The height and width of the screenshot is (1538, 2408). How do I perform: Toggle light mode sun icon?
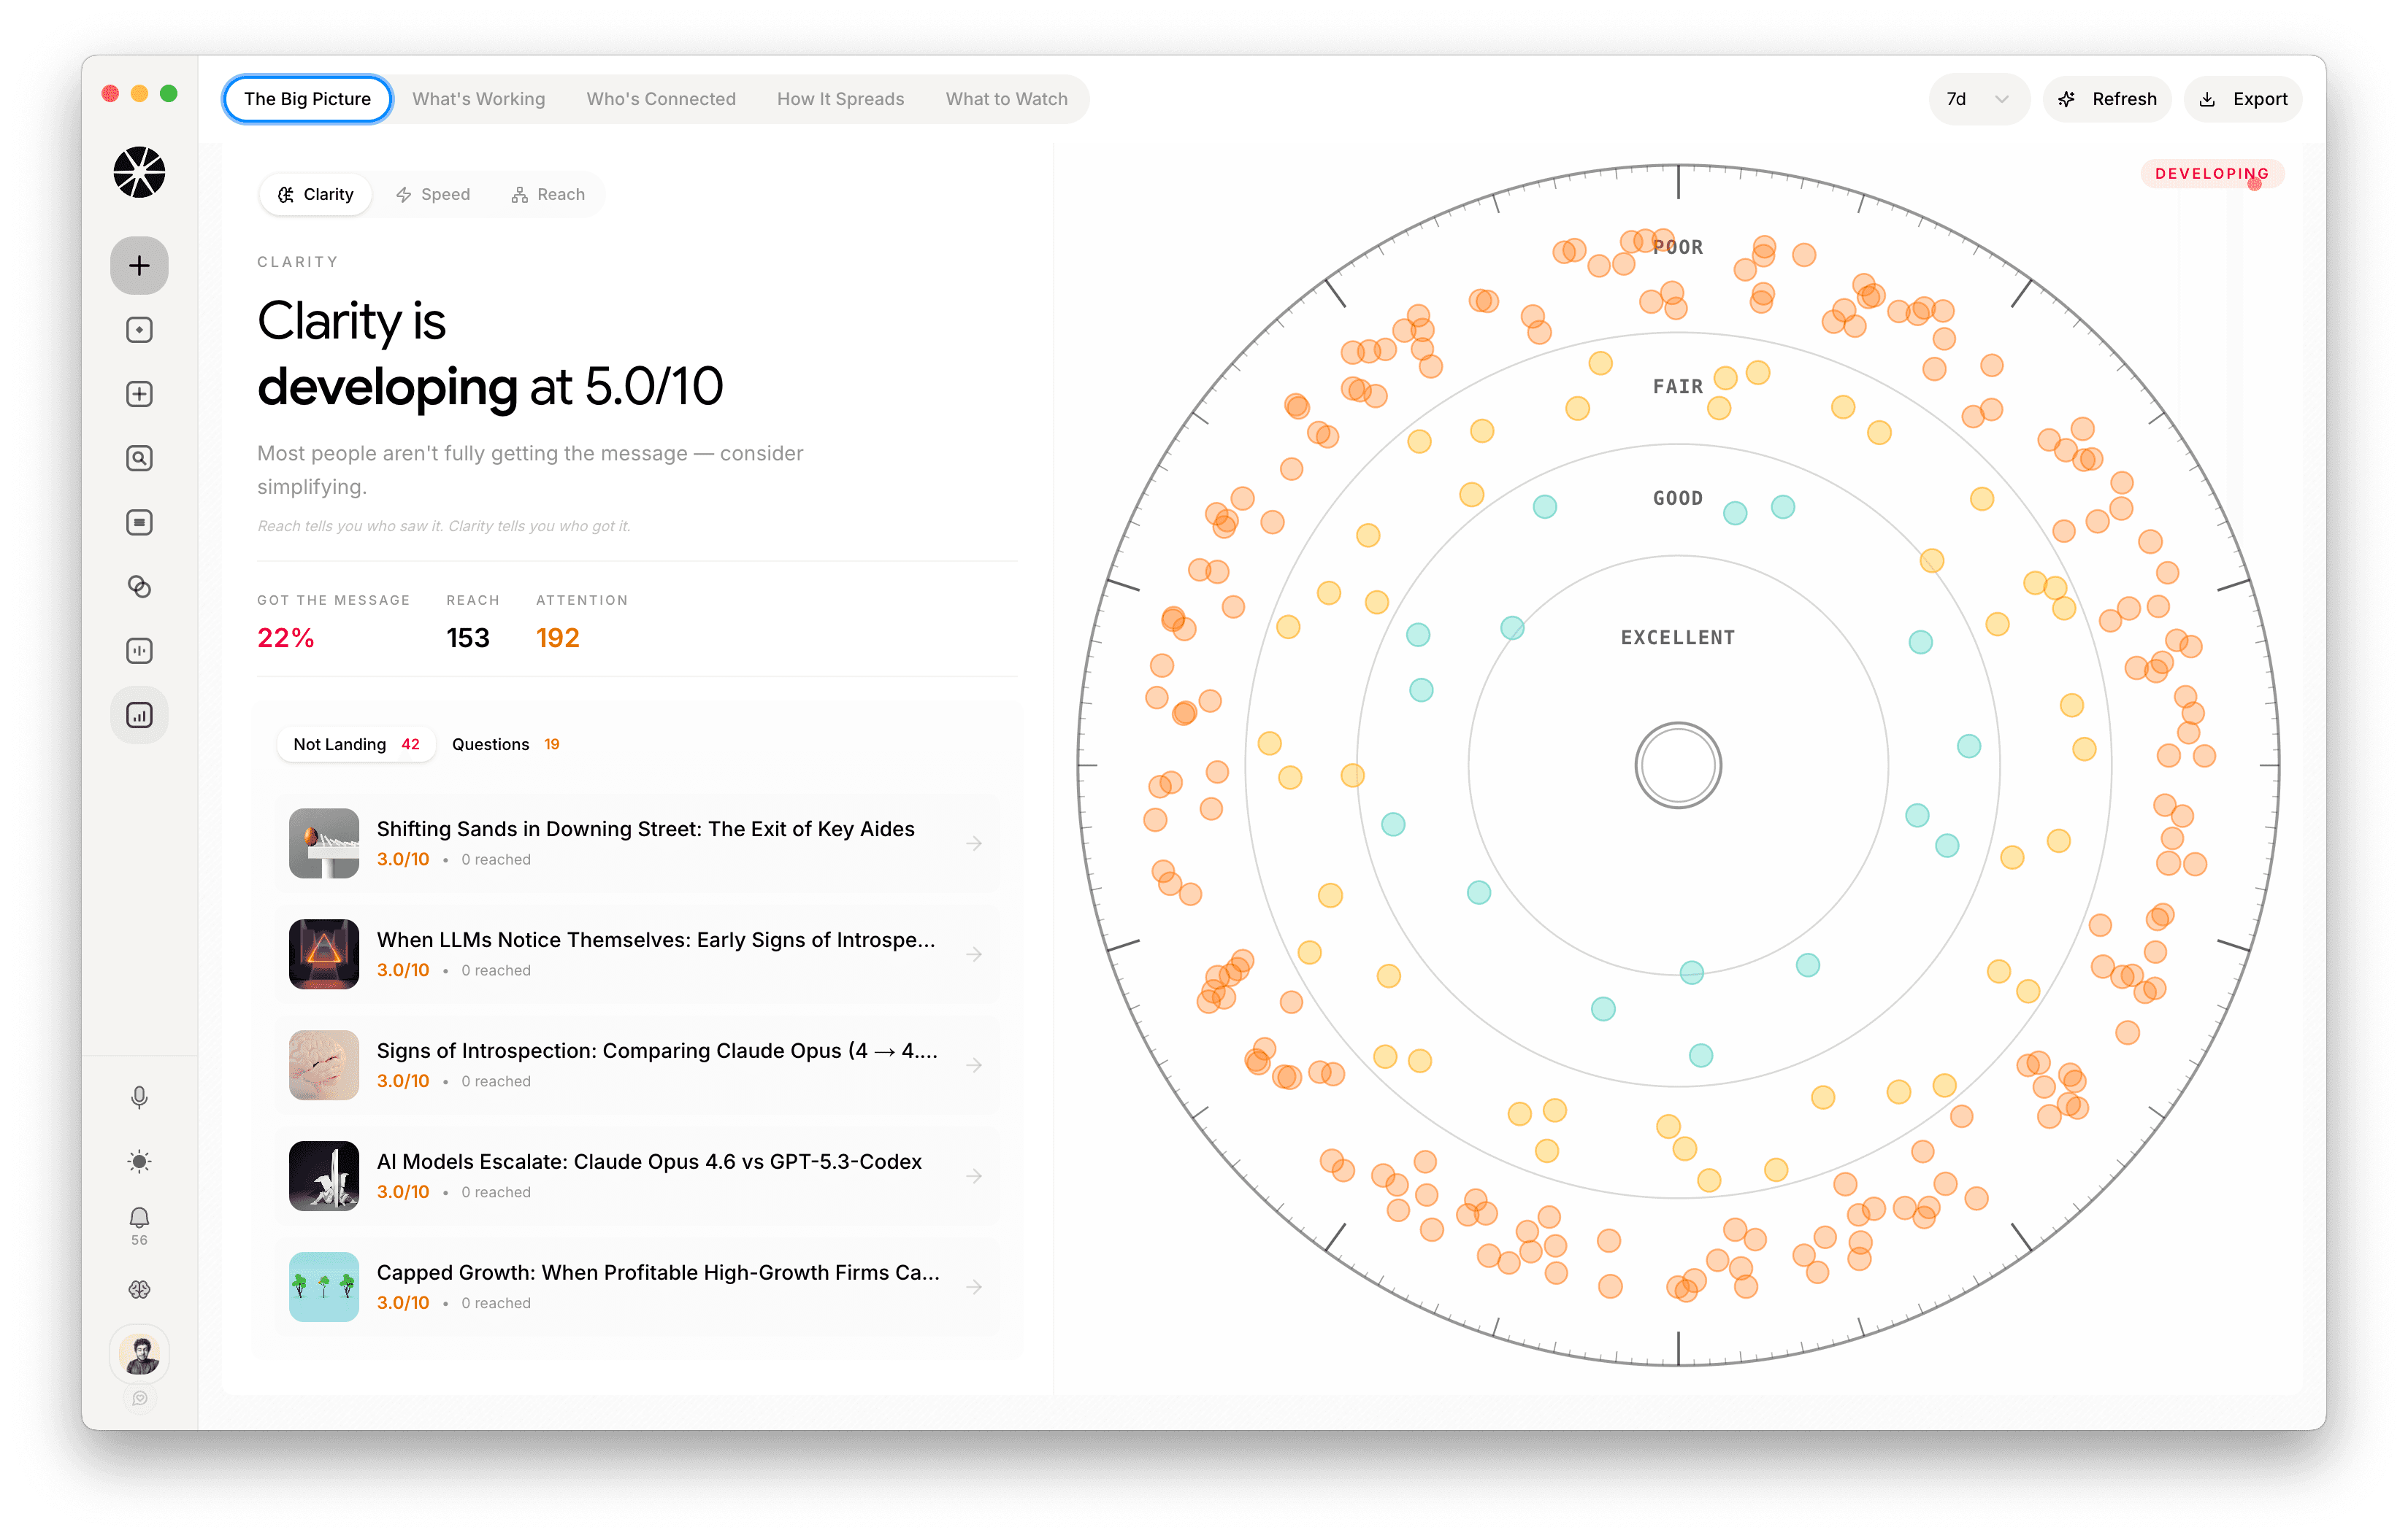coord(139,1162)
